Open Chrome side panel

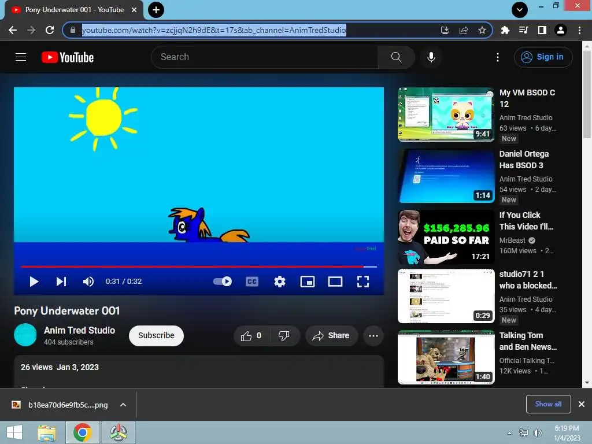[x=542, y=30]
